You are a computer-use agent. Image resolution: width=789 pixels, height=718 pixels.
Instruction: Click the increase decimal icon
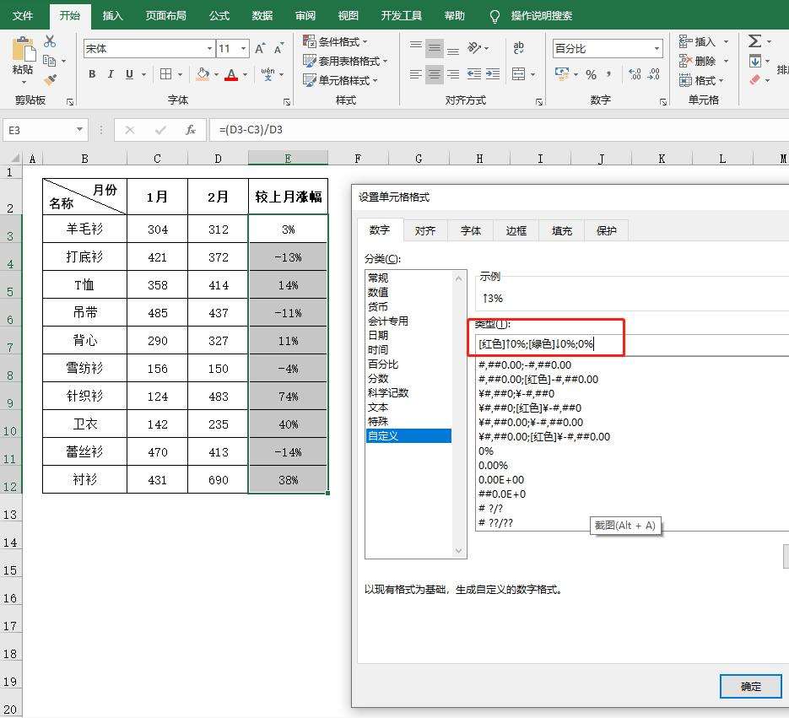pyautogui.click(x=635, y=74)
